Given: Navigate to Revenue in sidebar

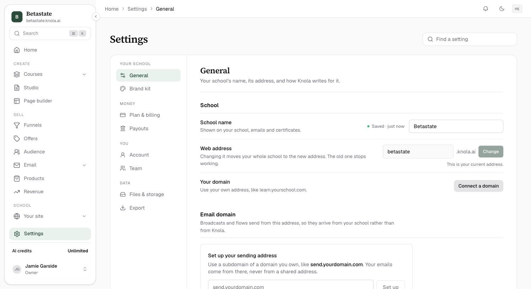Looking at the screenshot, I should click(50, 192).
